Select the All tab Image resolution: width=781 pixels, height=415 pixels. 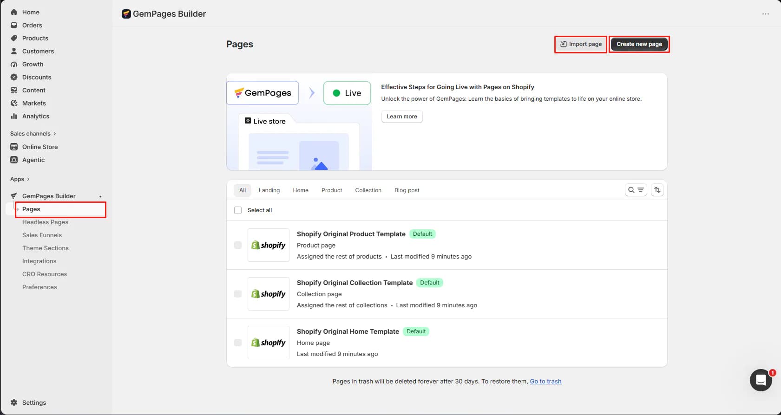(x=243, y=190)
